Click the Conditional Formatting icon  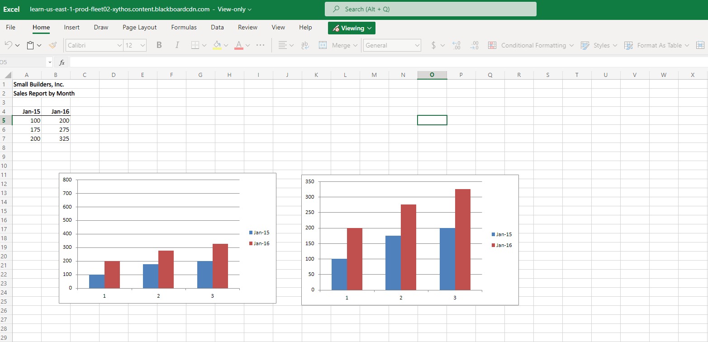(x=492, y=45)
